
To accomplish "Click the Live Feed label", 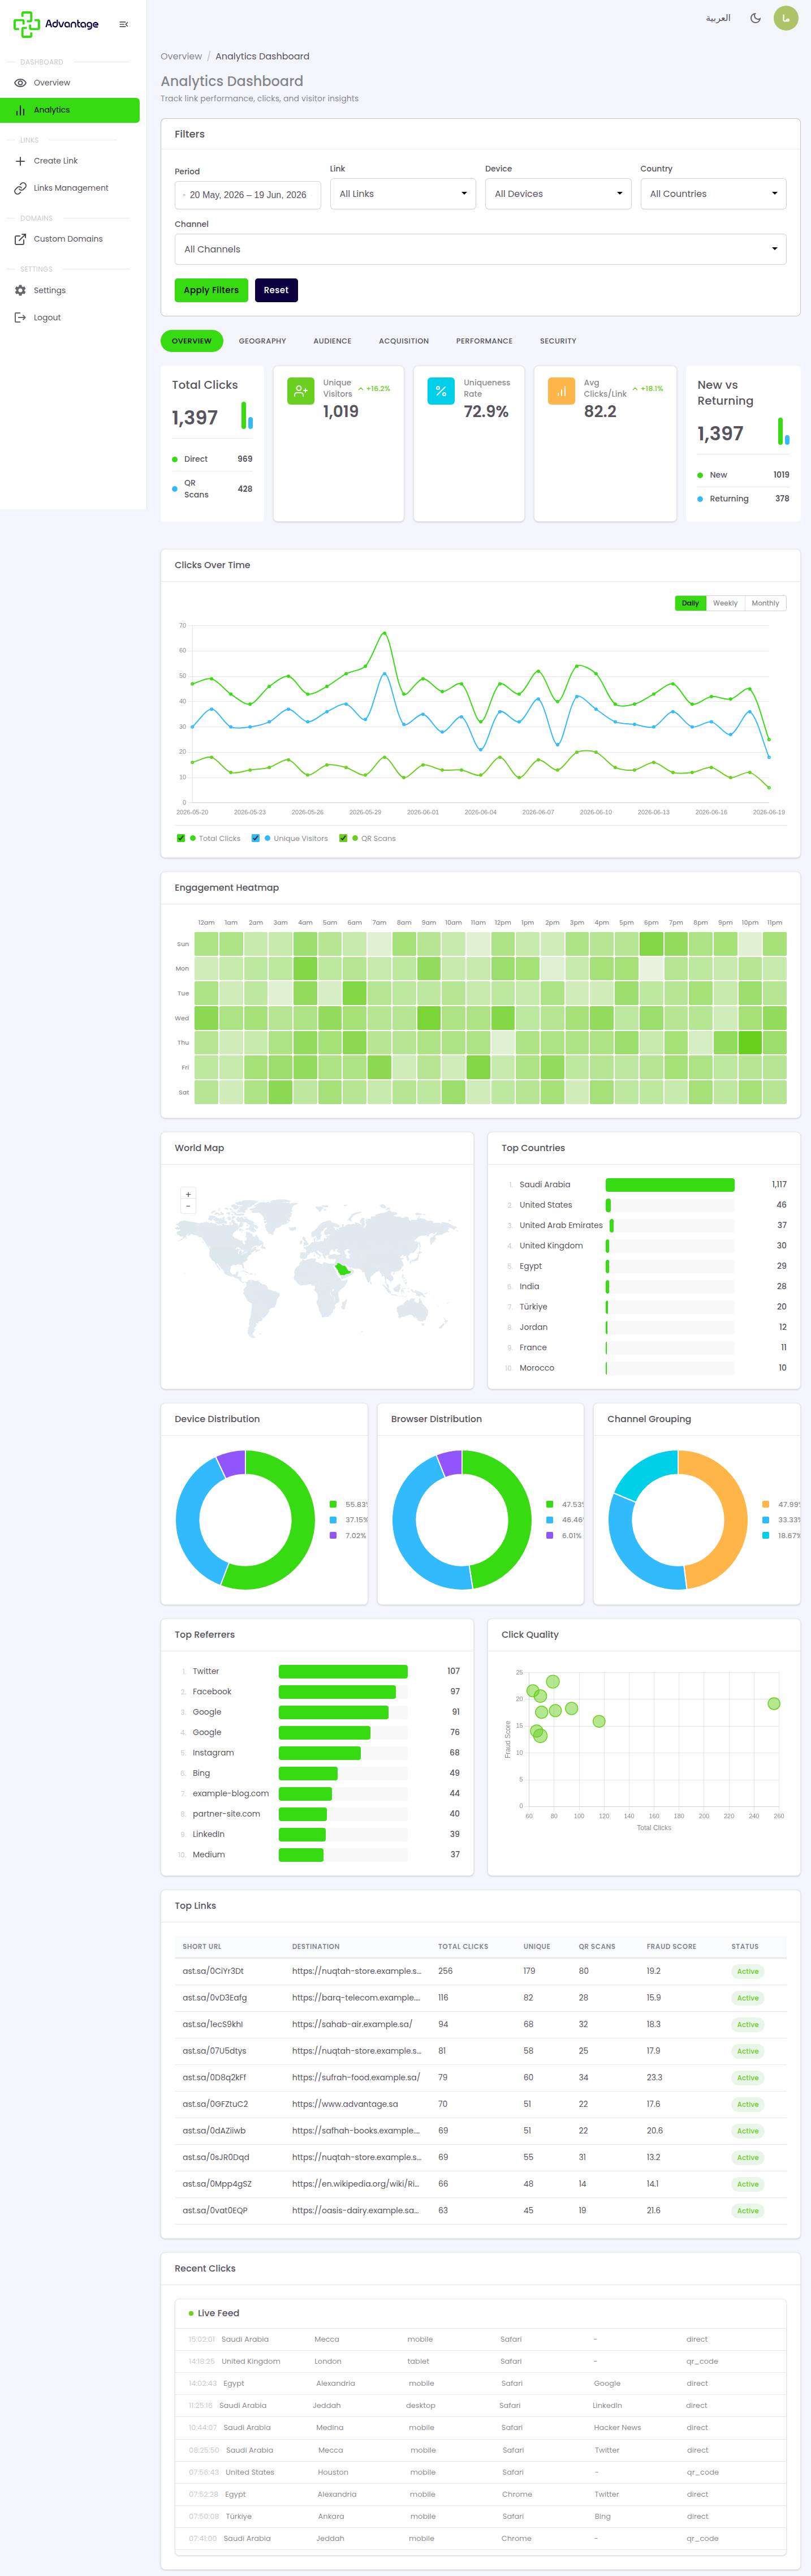I will [x=218, y=2313].
